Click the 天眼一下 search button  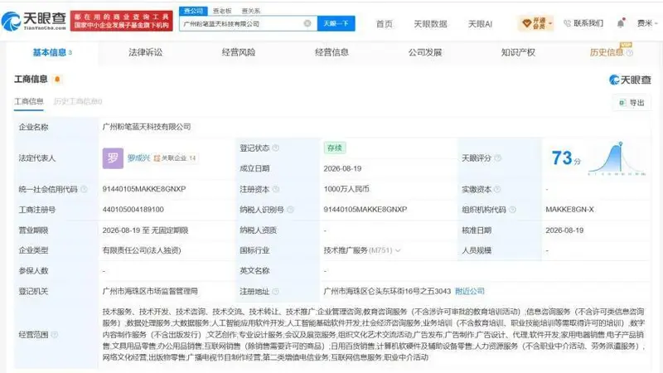pyautogui.click(x=336, y=23)
